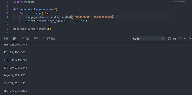Image resolution: width=192 pixels, height=95 pixels.
Task: Switch to the 문제 tab
Action: click(x=6, y=38)
